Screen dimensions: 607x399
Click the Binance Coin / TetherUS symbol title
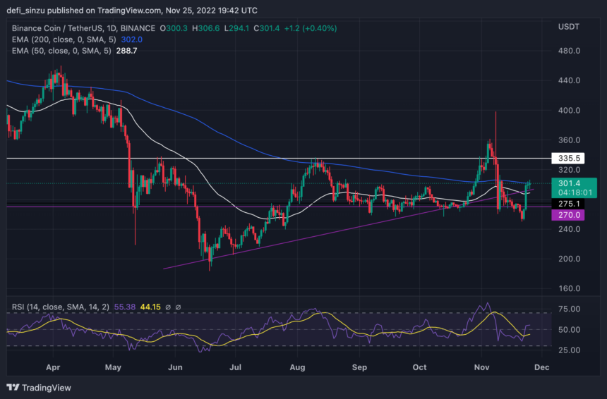click(x=79, y=28)
